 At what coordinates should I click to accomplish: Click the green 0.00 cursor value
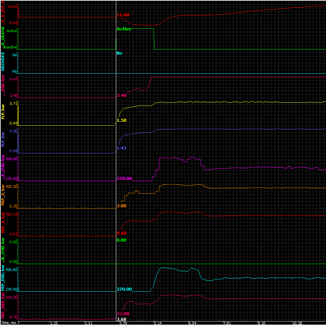(121, 240)
